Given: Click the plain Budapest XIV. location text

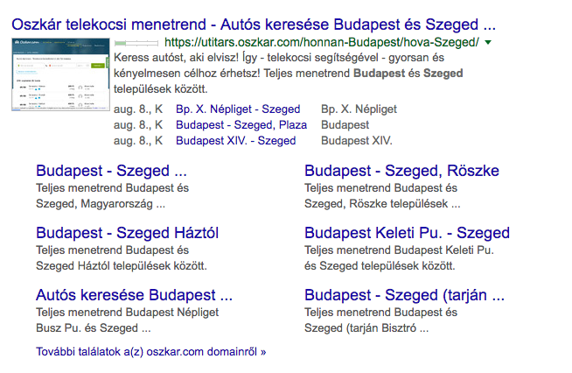Looking at the screenshot, I should pyautogui.click(x=356, y=141).
